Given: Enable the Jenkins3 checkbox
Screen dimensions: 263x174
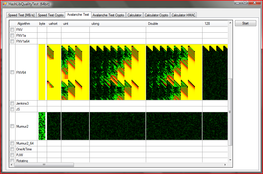Looking at the screenshot, I should click(x=12, y=103).
